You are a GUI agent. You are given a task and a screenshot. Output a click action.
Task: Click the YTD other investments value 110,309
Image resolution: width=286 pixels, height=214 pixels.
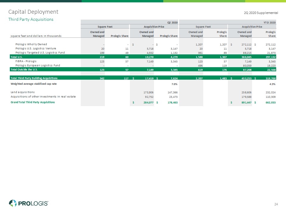click(271, 97)
